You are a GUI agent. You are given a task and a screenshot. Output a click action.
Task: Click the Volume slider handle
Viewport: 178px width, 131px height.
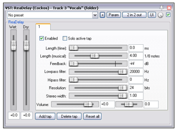(88, 104)
